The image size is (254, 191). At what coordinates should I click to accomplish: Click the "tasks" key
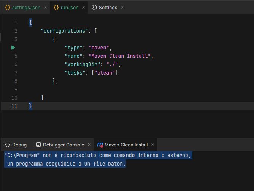pyautogui.click(x=75, y=73)
